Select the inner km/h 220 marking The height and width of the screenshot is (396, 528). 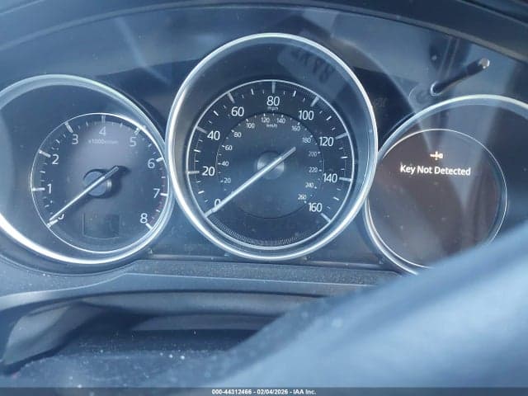tap(313, 170)
